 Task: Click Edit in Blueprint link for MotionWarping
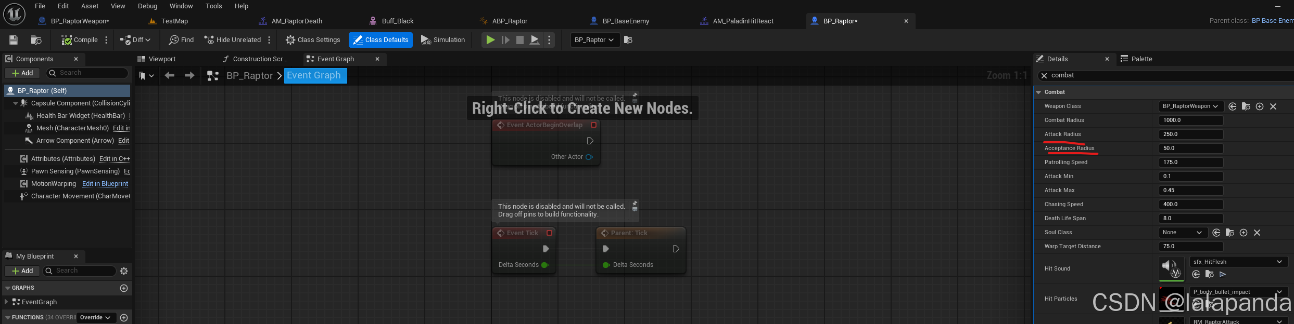(105, 184)
